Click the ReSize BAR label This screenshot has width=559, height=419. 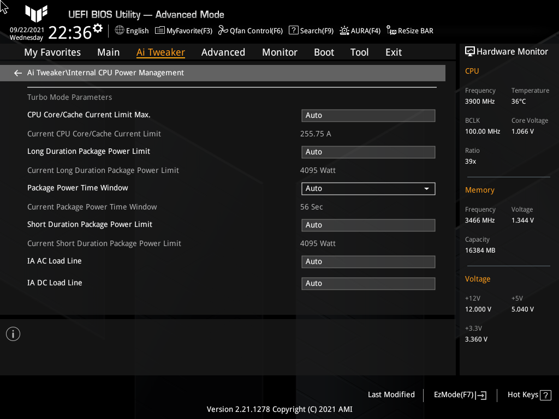pos(415,31)
